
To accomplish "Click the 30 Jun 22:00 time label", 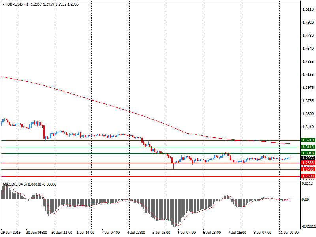I will click(x=62, y=233).
